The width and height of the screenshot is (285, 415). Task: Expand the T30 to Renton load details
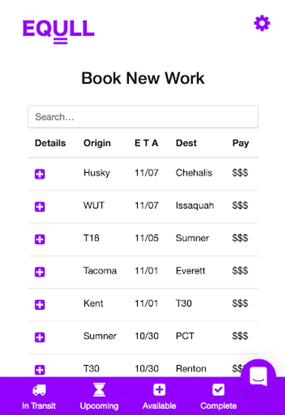click(x=40, y=369)
